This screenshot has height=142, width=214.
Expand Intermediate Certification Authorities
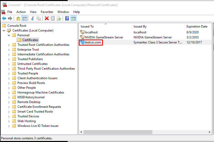(9, 55)
